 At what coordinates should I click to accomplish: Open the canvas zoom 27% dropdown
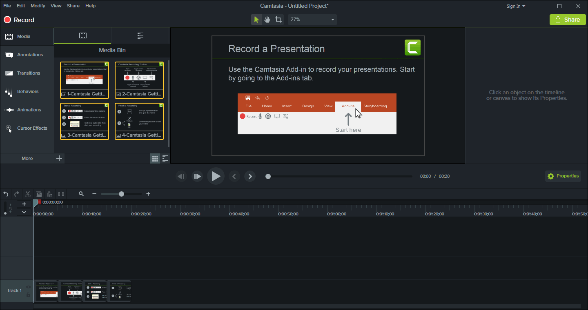point(312,20)
